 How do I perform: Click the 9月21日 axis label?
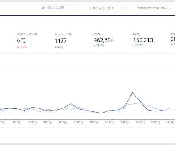94,122
